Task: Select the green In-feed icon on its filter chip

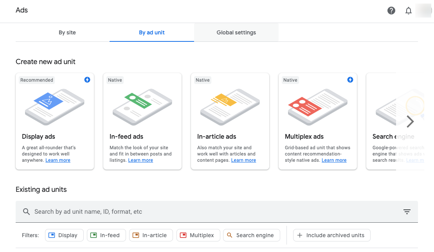Action: 94,235
